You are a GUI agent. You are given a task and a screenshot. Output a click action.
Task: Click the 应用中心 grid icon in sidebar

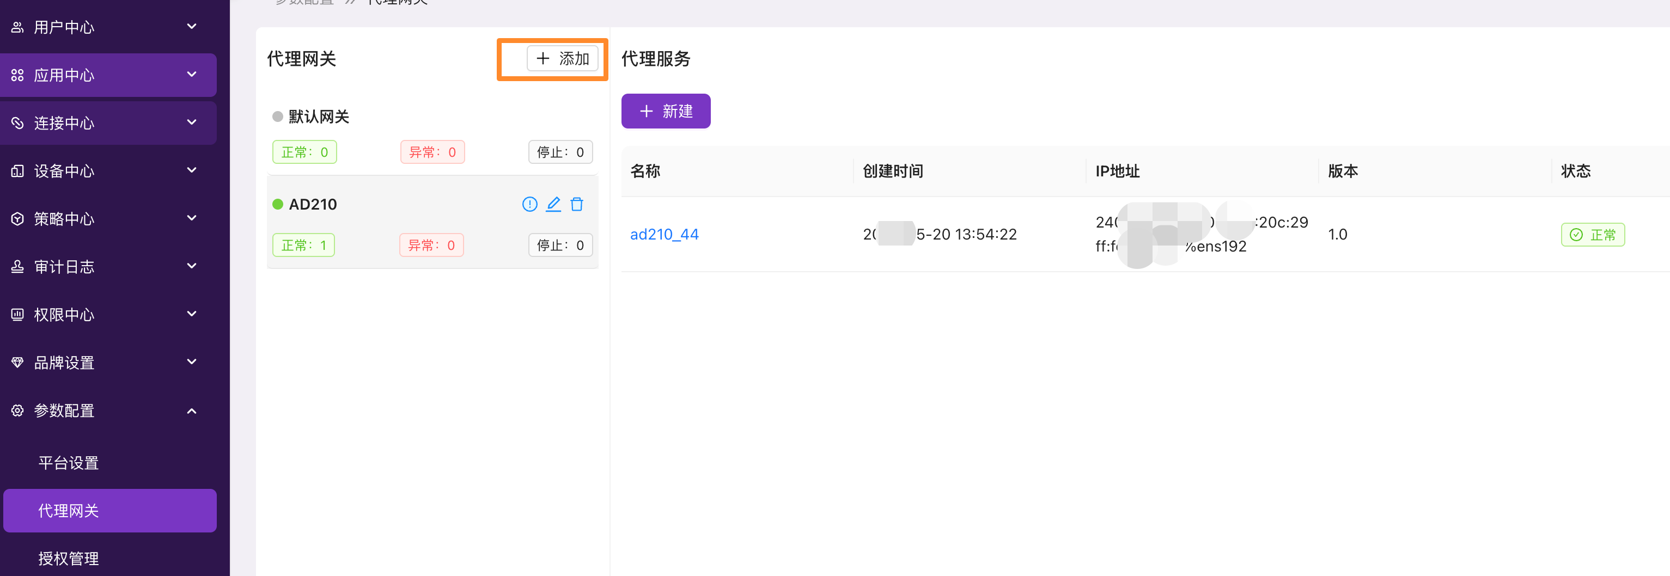pyautogui.click(x=17, y=75)
